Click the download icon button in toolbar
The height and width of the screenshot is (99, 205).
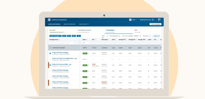click(x=79, y=36)
